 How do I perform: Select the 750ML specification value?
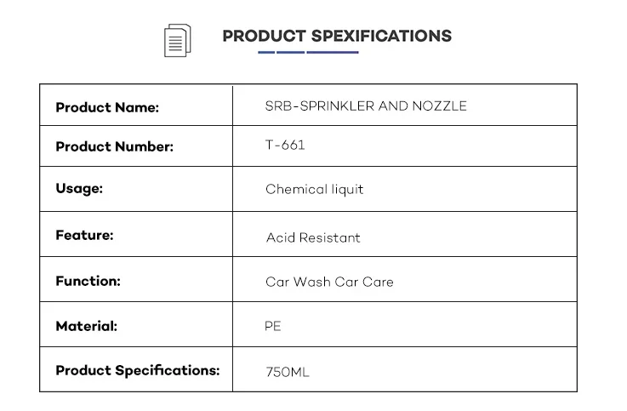click(x=288, y=373)
